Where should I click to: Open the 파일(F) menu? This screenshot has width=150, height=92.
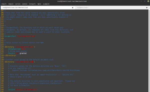click(4, 4)
